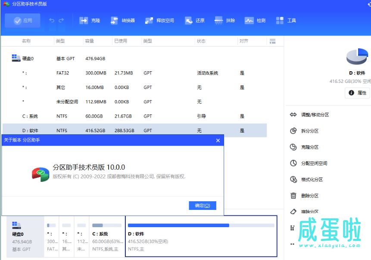Select the 未分配空间 unallocated row

point(134,102)
